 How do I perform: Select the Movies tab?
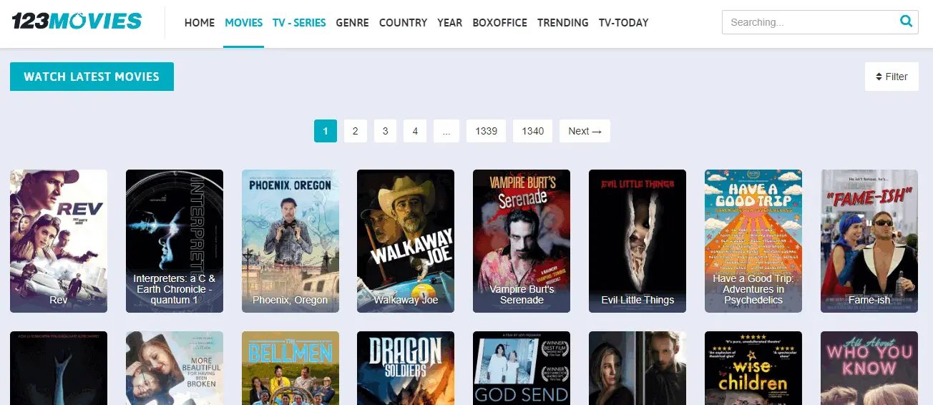tap(243, 22)
